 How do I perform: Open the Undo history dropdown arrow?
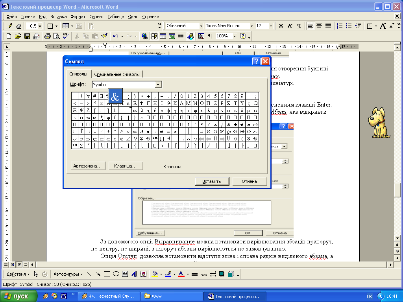point(122,36)
